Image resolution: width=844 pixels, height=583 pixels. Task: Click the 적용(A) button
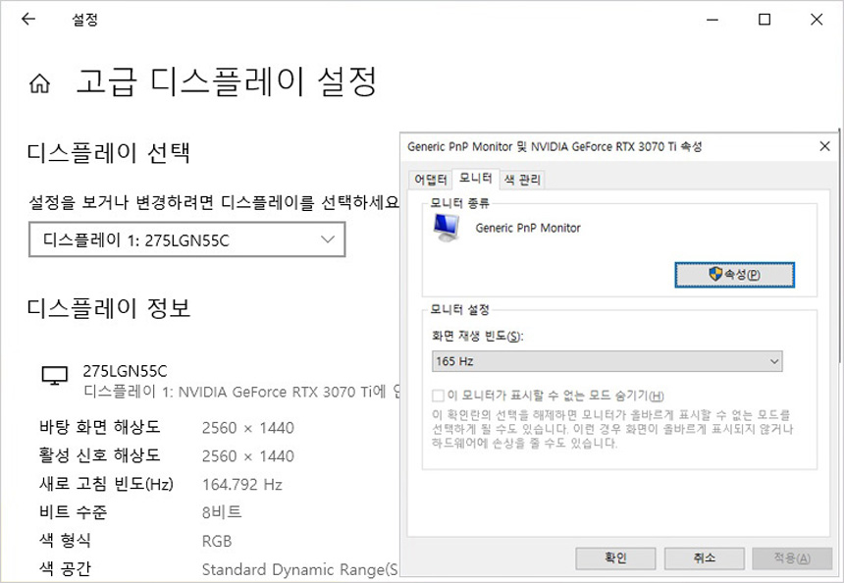pos(791,557)
